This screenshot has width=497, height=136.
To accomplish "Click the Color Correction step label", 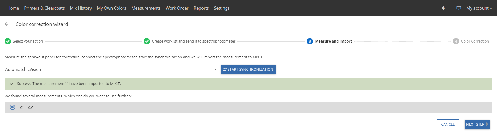I will click(x=475, y=41).
